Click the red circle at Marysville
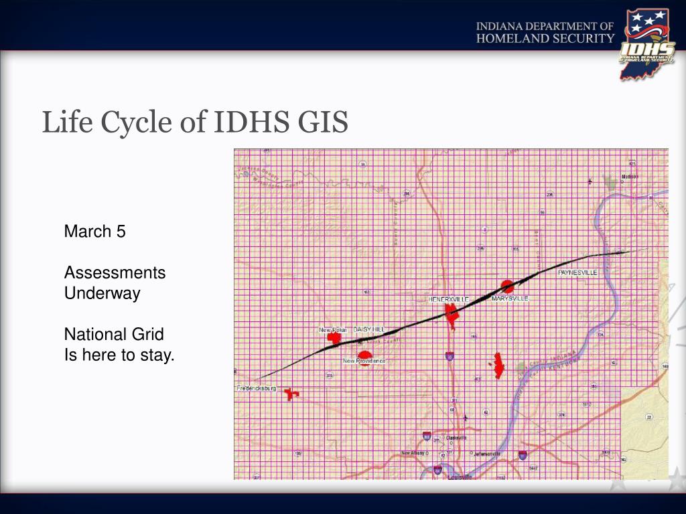Screen dimensions: 686x514 point(507,286)
